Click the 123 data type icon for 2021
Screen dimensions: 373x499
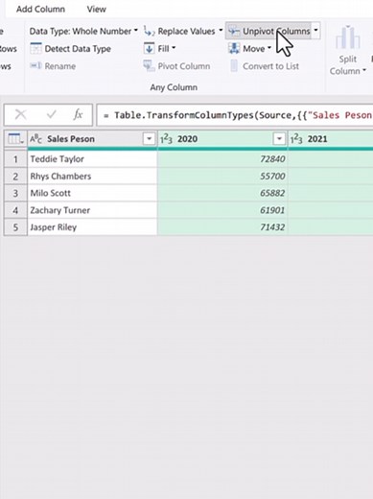pyautogui.click(x=296, y=139)
